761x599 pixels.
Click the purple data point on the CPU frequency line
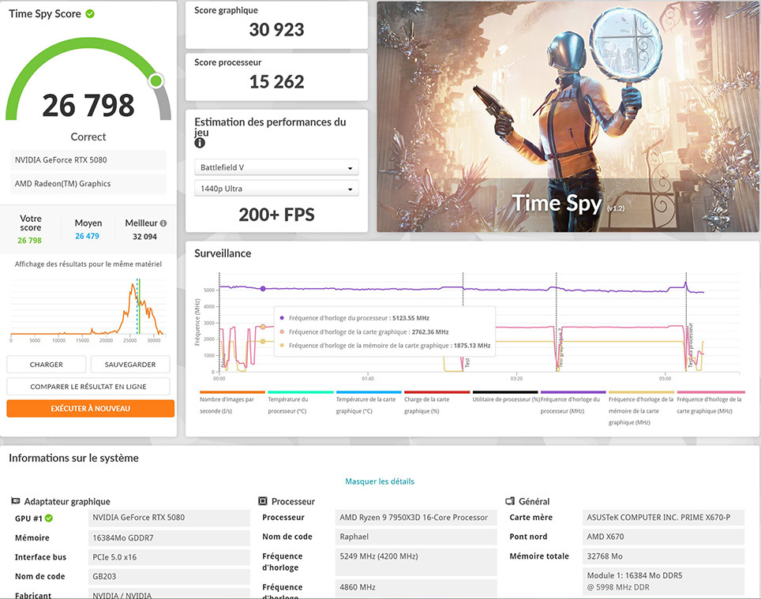click(x=263, y=289)
